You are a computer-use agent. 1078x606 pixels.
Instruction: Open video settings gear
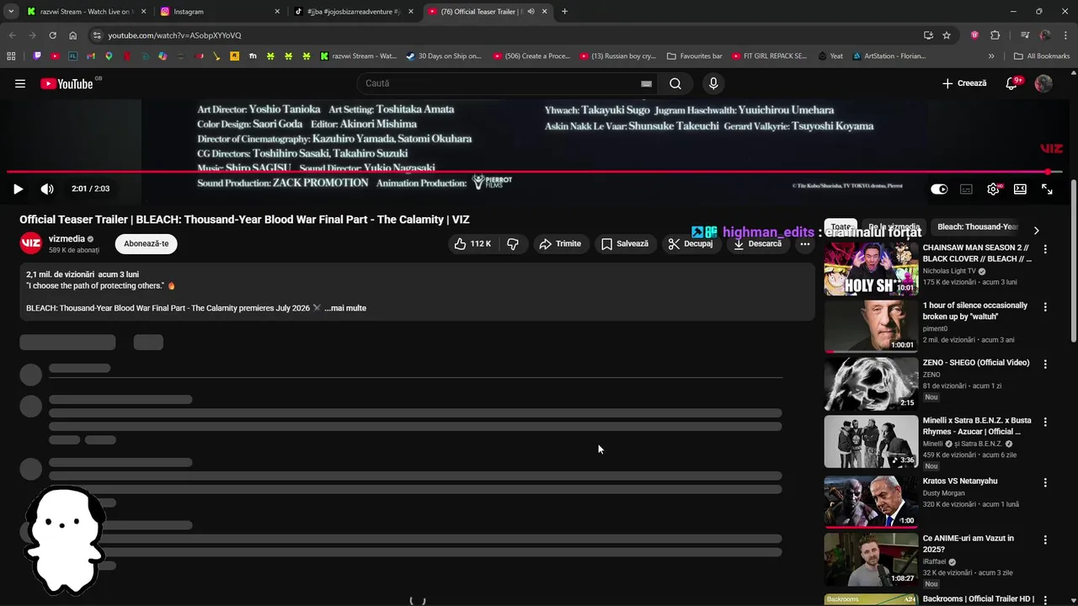coord(993,189)
